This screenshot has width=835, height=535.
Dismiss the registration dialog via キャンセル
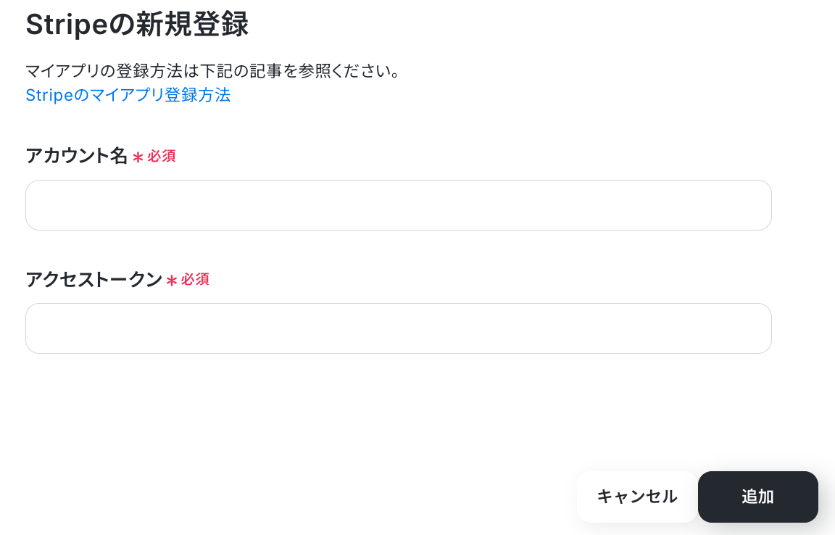(637, 497)
